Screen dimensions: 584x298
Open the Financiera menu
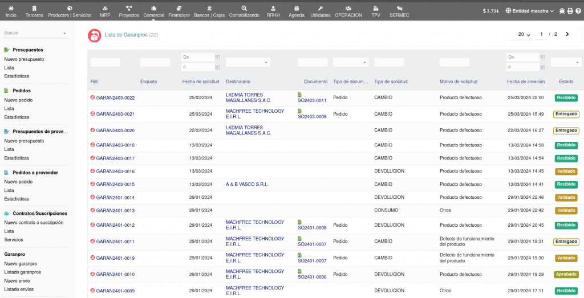tap(179, 11)
